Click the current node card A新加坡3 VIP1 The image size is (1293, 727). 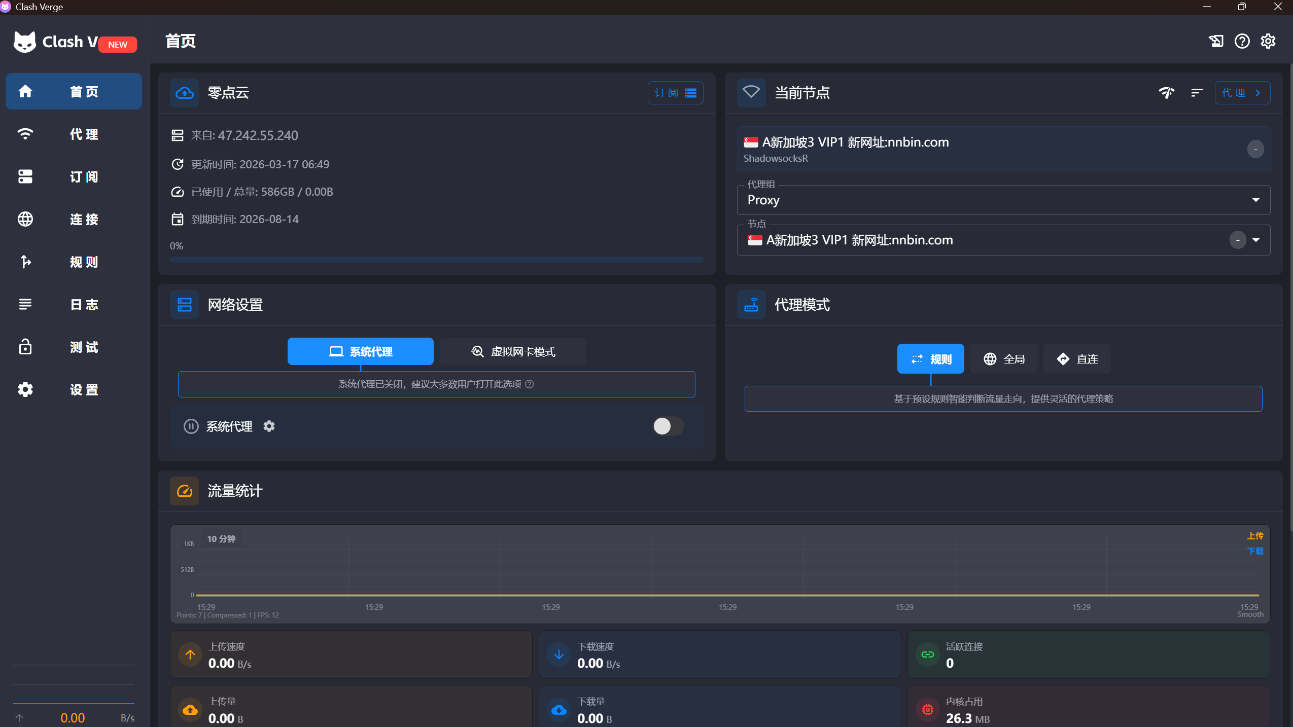tap(1003, 149)
